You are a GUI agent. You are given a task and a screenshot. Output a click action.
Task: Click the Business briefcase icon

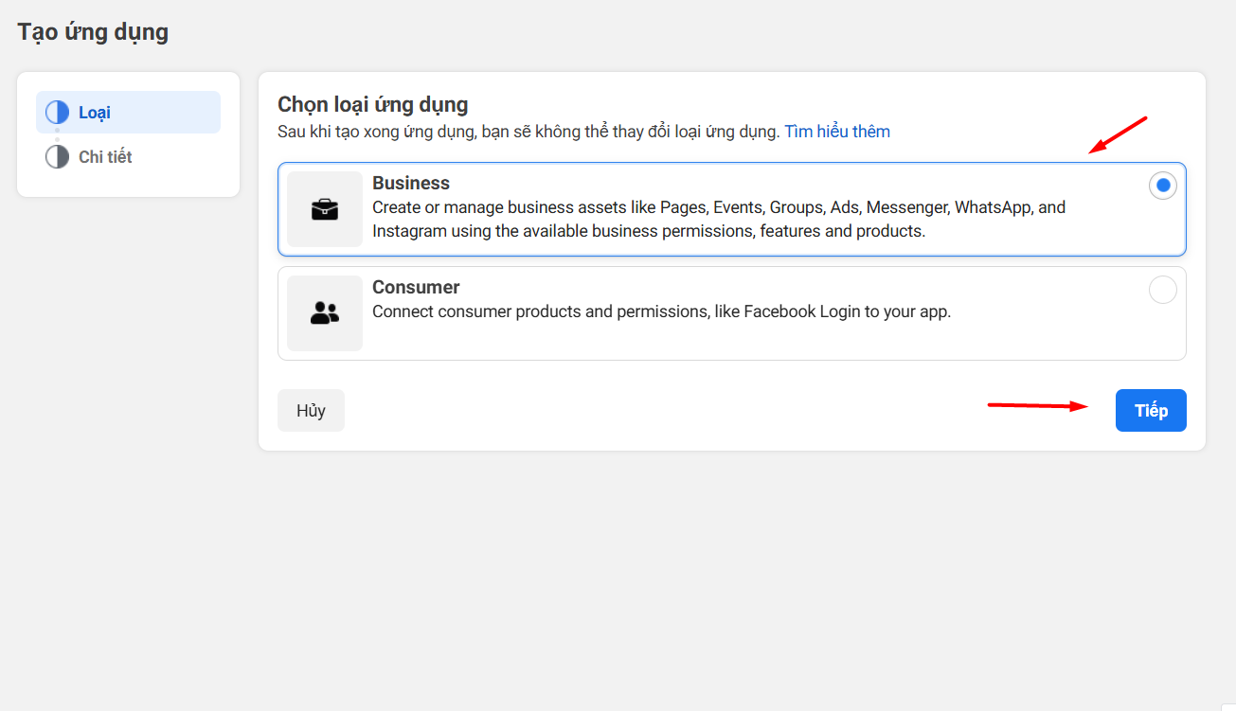[325, 209]
